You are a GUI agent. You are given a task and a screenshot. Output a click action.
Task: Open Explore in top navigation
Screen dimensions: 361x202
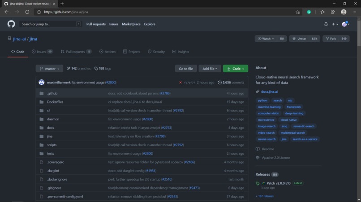coord(150,24)
